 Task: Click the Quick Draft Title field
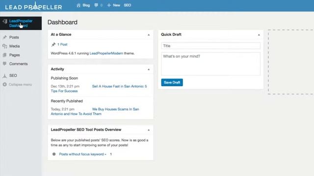point(210,45)
